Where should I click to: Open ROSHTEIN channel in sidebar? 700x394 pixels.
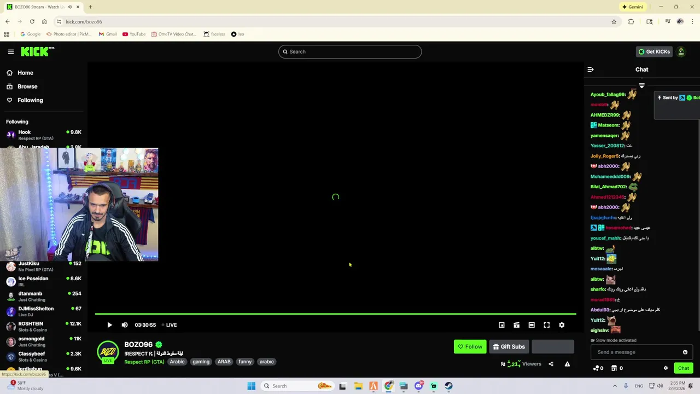coord(44,327)
